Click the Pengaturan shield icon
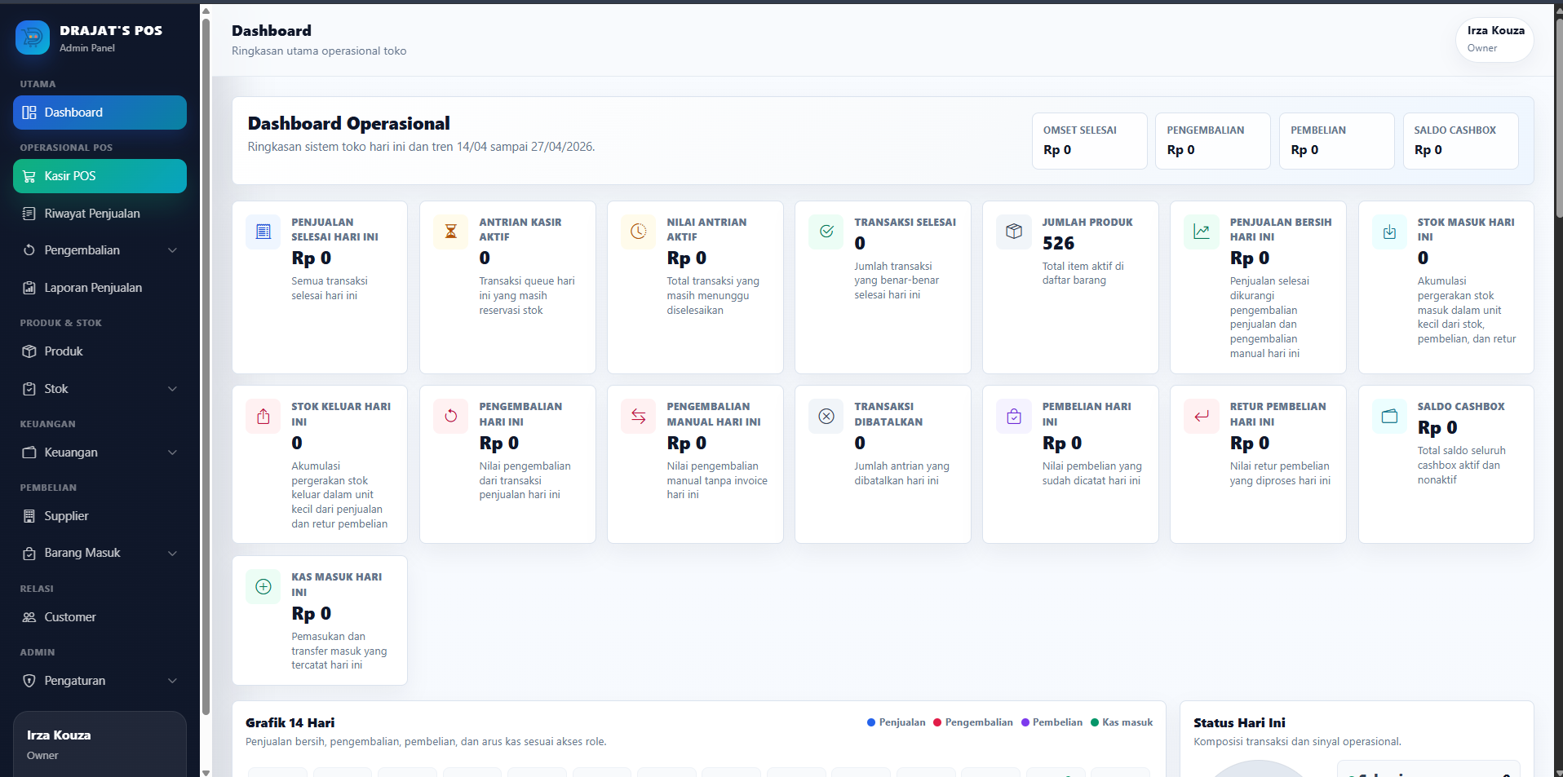Viewport: 1563px width, 777px height. 29,681
